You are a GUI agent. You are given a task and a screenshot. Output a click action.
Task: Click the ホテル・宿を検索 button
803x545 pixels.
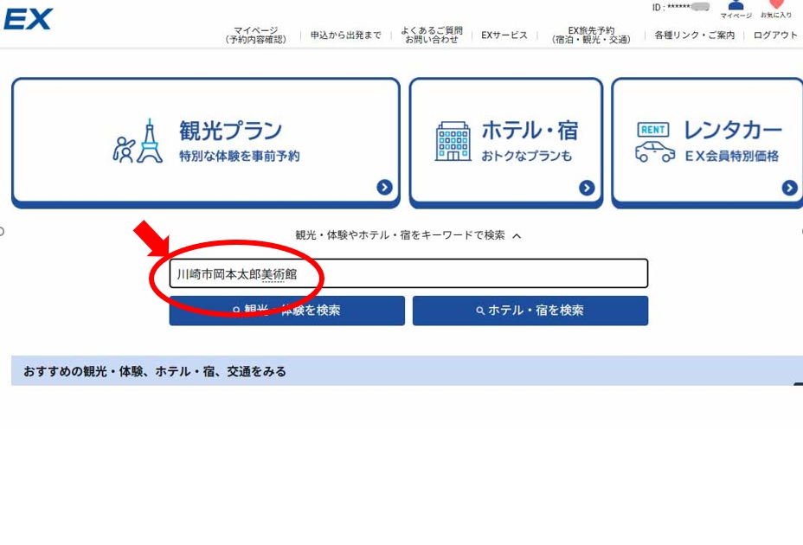(x=530, y=311)
